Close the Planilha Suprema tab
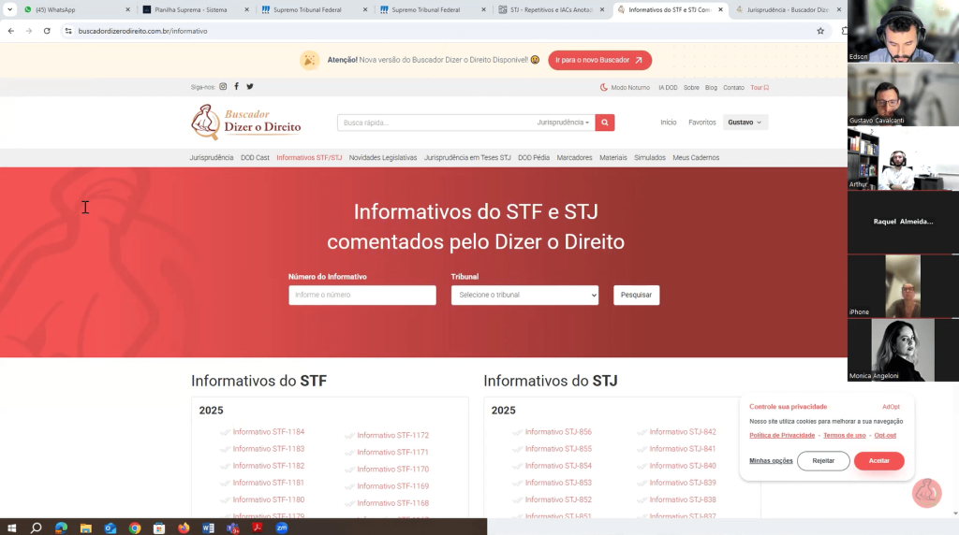Screen dimensions: 959x535 tap(246, 9)
